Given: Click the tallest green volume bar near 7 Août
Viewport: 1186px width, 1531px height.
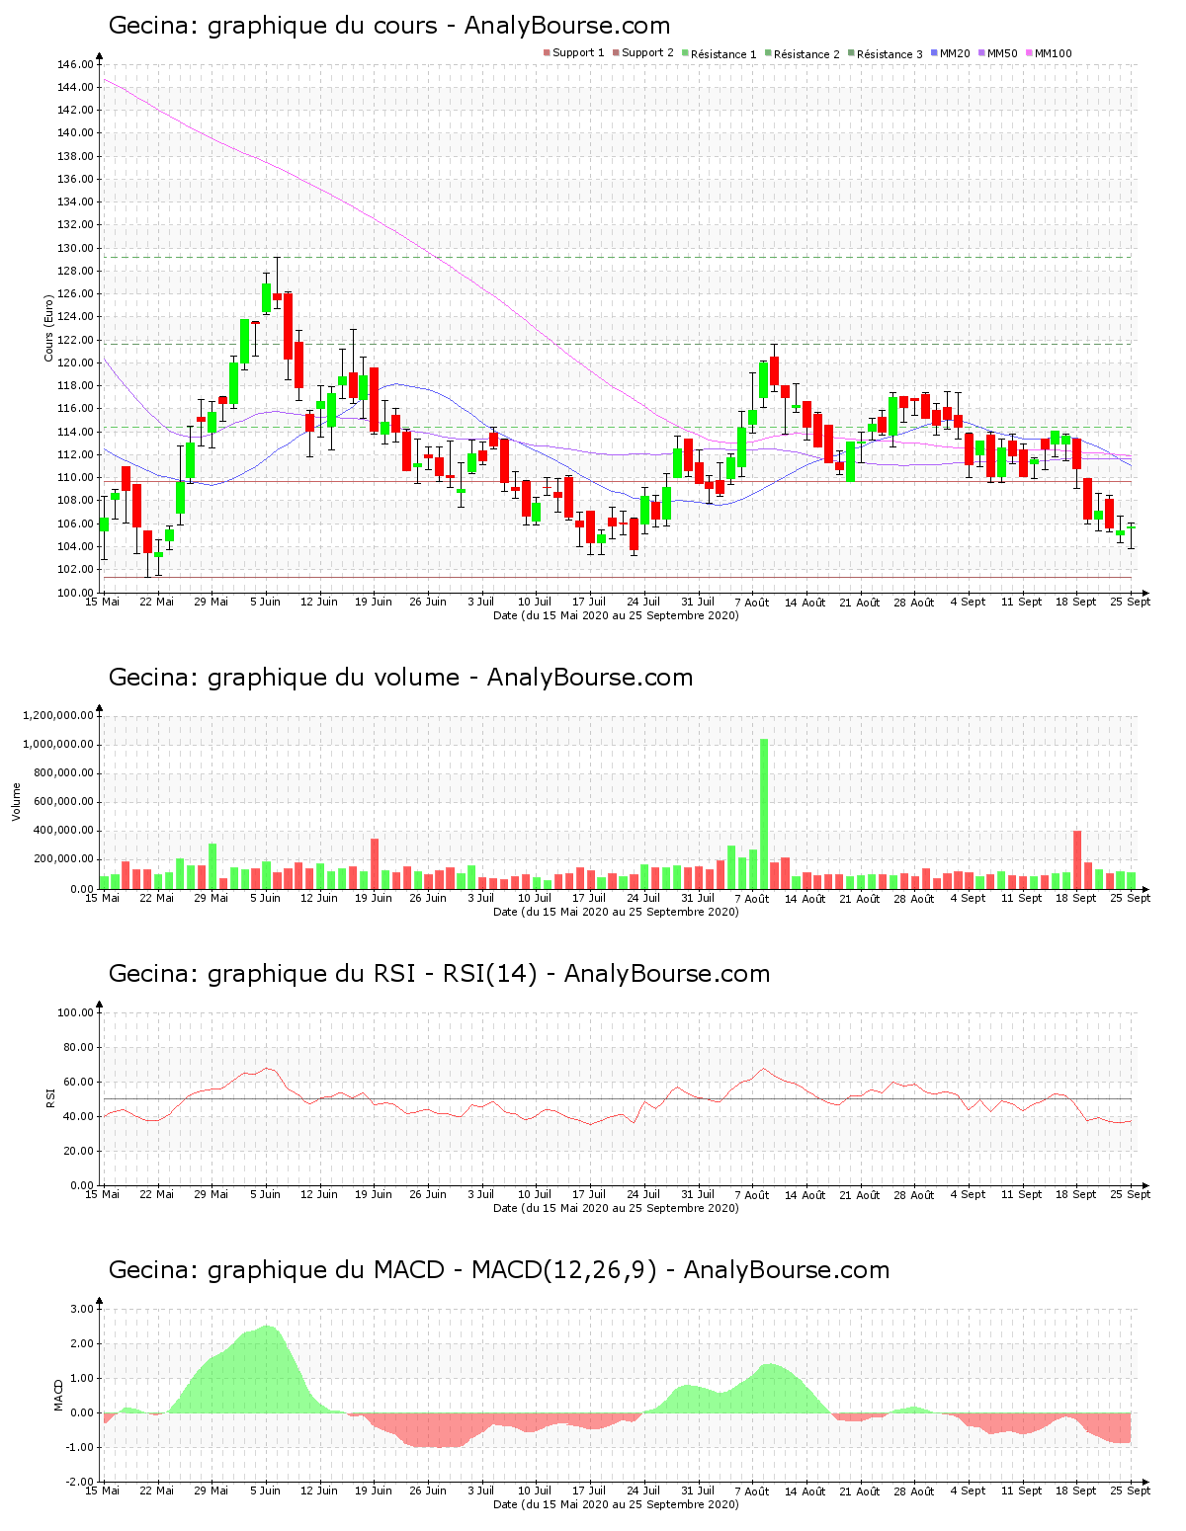Looking at the screenshot, I should point(764,814).
